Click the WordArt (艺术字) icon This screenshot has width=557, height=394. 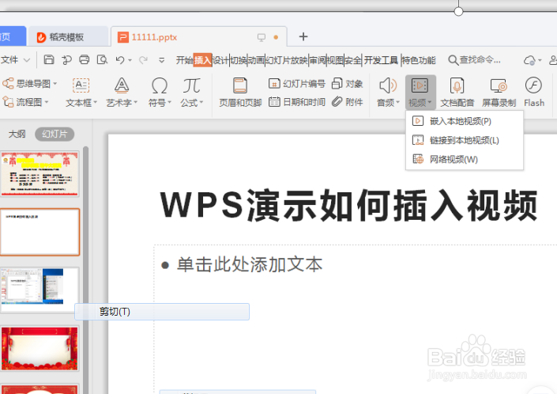(x=122, y=85)
